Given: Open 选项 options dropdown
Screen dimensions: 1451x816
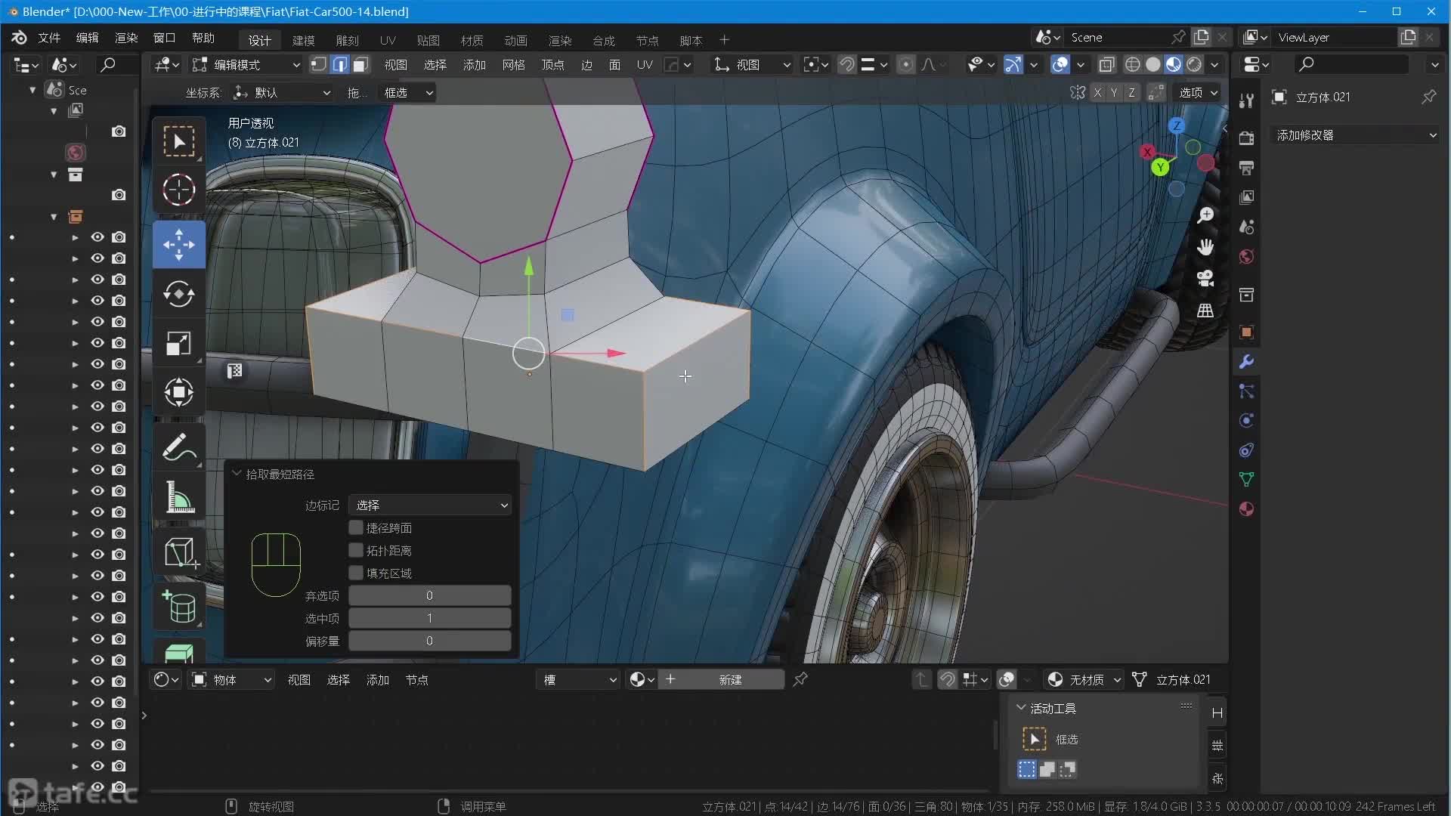Looking at the screenshot, I should (1199, 92).
